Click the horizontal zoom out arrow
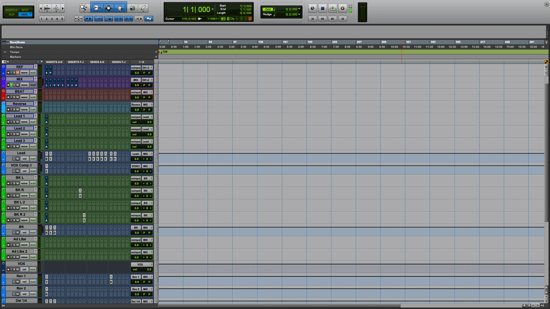This screenshot has height=309, width=550. 42,8
